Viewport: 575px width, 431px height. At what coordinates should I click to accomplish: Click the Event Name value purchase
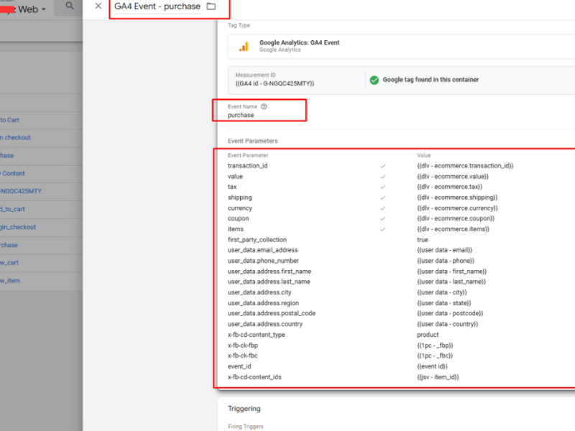coord(241,115)
